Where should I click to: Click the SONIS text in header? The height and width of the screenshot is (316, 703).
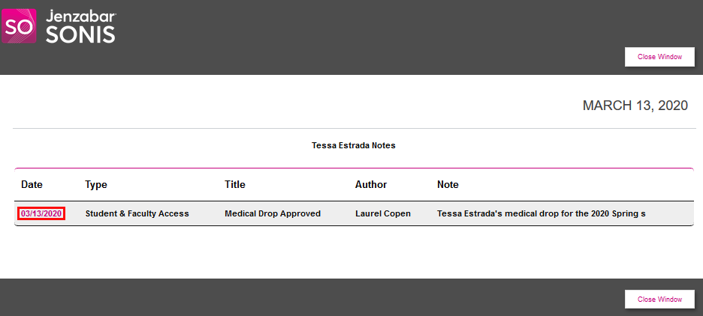[x=80, y=34]
